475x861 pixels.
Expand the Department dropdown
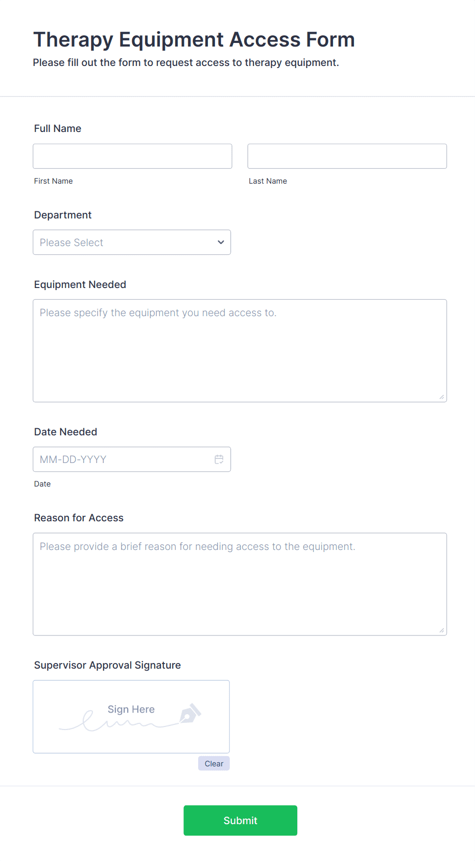(132, 242)
